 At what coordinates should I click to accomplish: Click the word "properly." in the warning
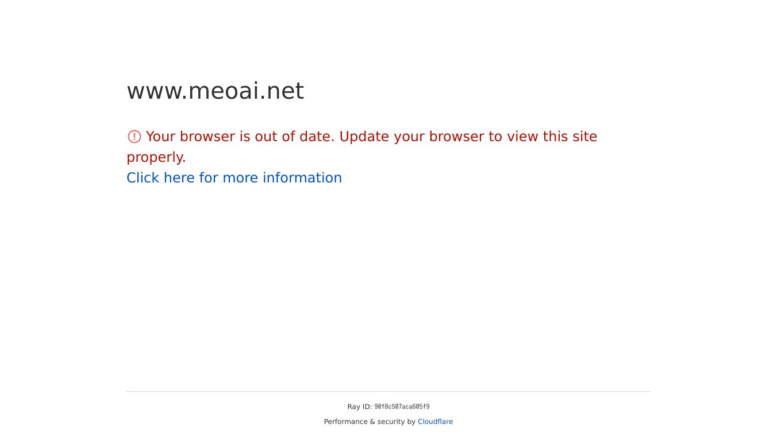(x=156, y=157)
